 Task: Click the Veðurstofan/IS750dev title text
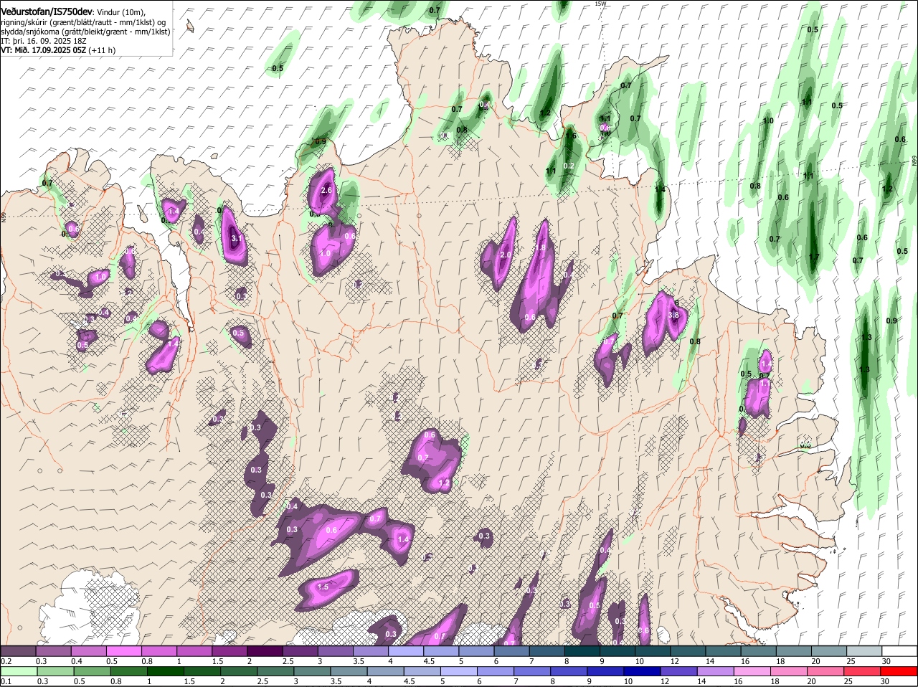click(x=47, y=11)
